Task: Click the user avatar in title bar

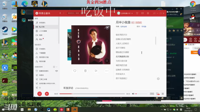Action: [119, 13]
